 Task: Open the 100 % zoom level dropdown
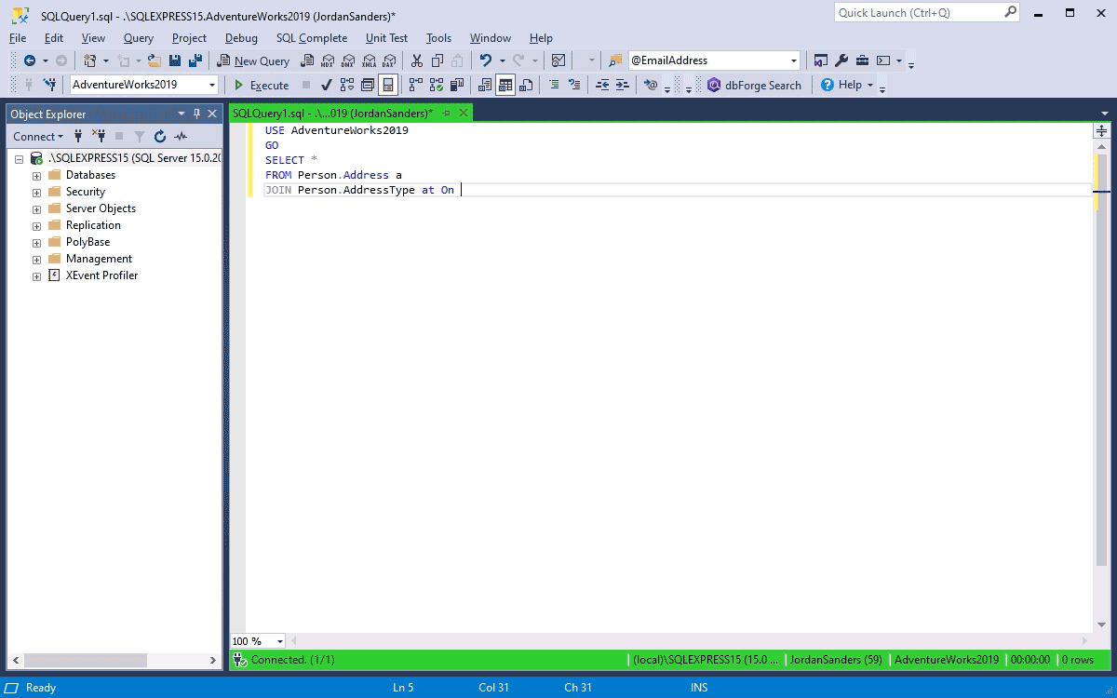[x=279, y=641]
